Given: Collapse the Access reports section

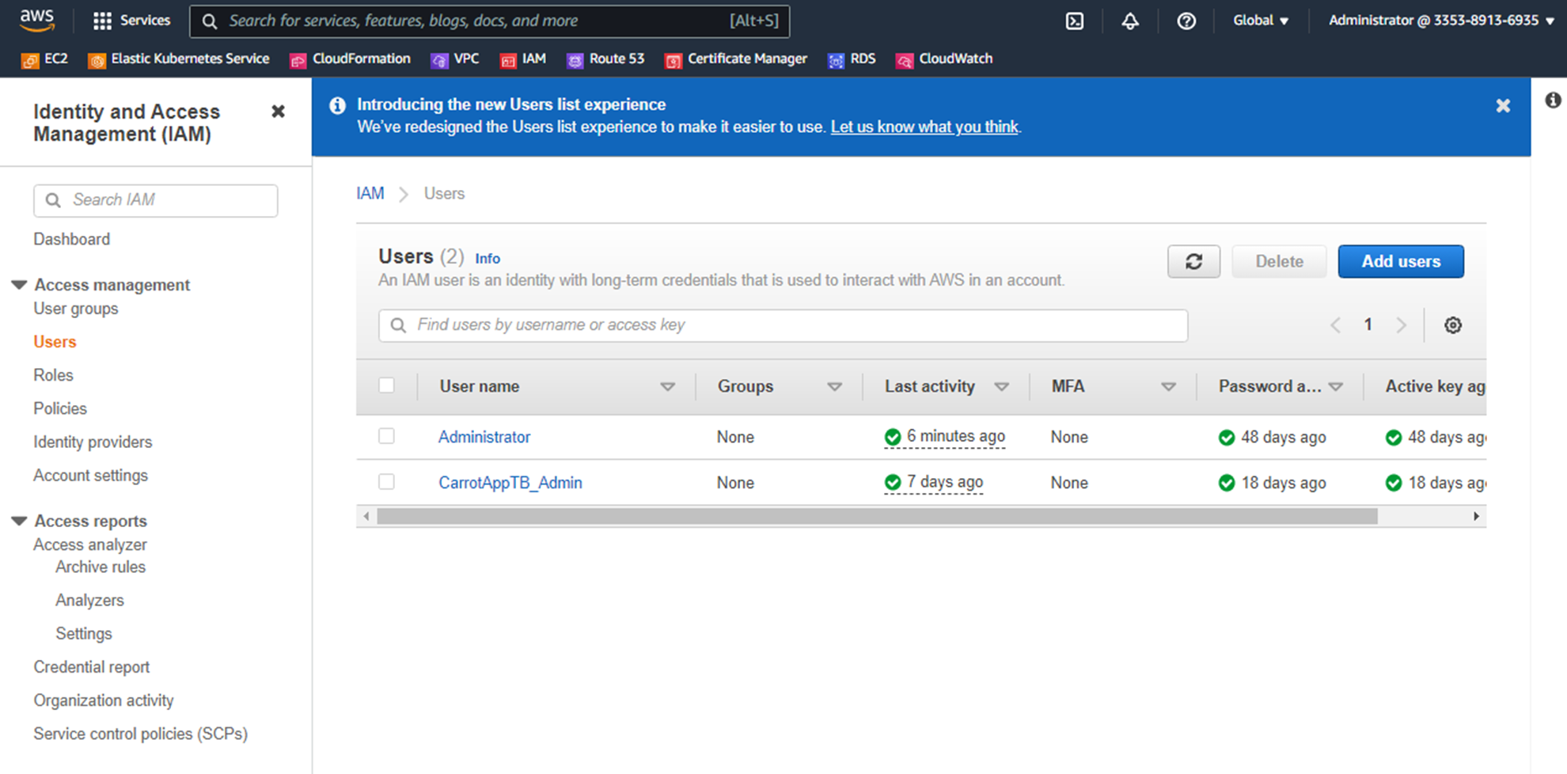Looking at the screenshot, I should (19, 521).
